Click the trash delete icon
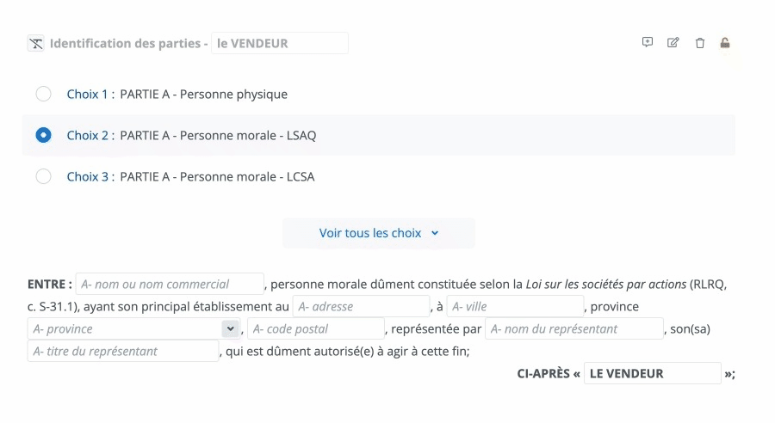775x423 pixels. tap(700, 43)
